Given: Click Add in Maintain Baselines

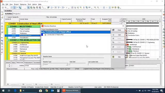Looking at the screenshot, I should point(118,35).
